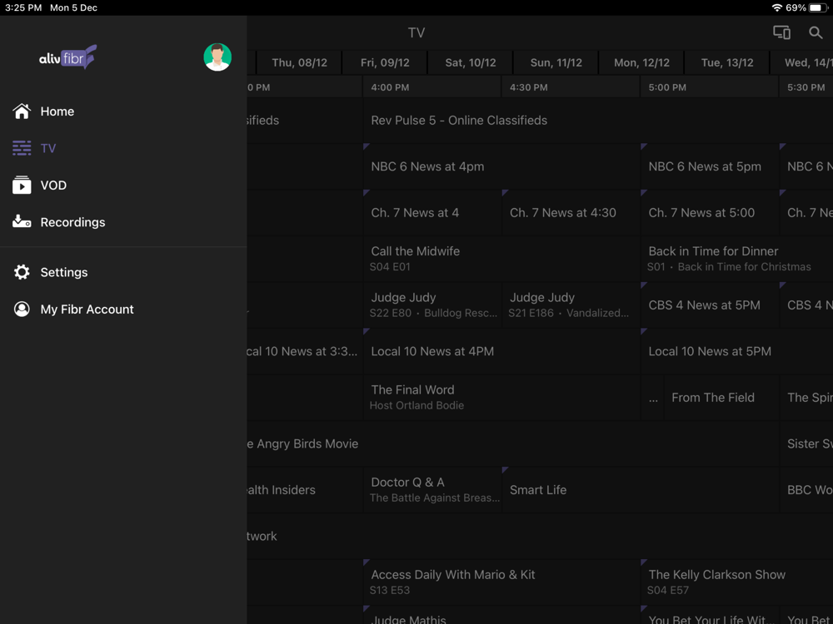Tap the 3:25 PM clock in status bar
This screenshot has width=833, height=624.
click(23, 8)
